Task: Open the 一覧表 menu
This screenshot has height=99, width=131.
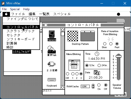Action: (44, 14)
